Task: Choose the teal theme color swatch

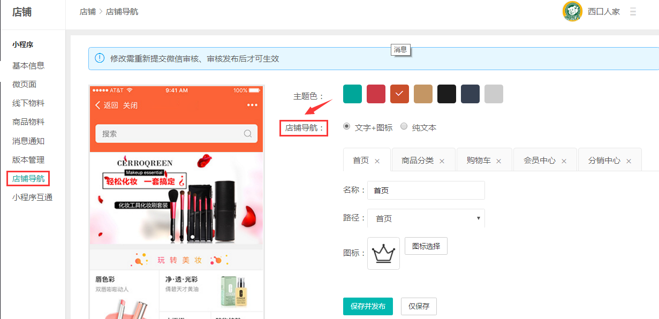Action: pos(352,94)
